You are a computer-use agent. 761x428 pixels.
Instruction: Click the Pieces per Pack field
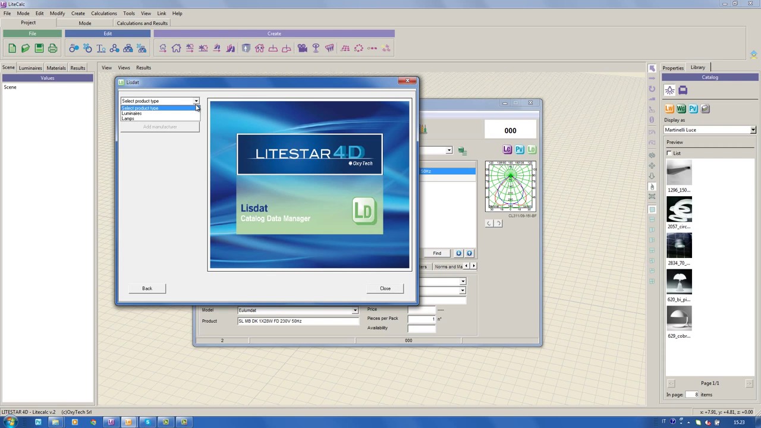pos(422,319)
